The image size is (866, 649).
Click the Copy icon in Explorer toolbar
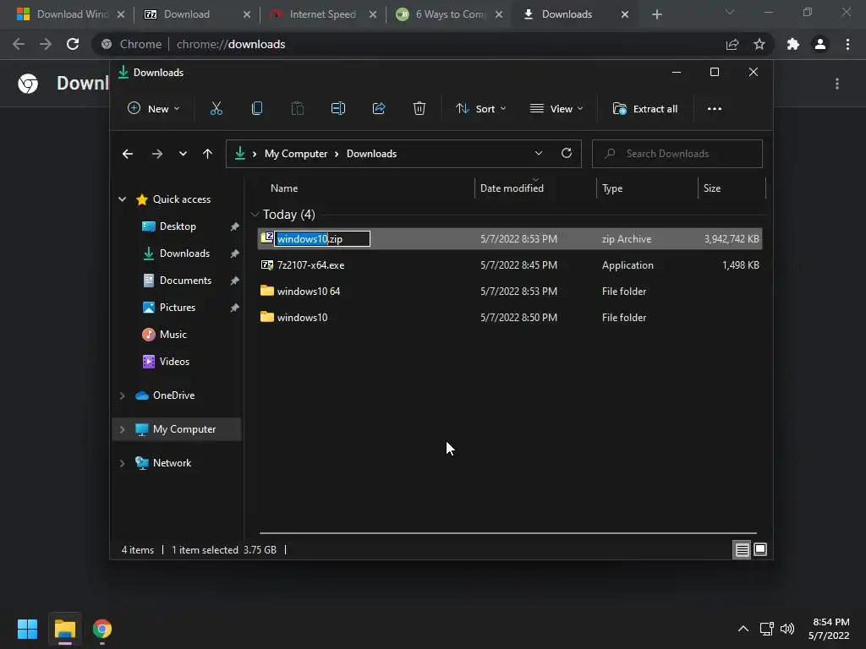coord(257,109)
